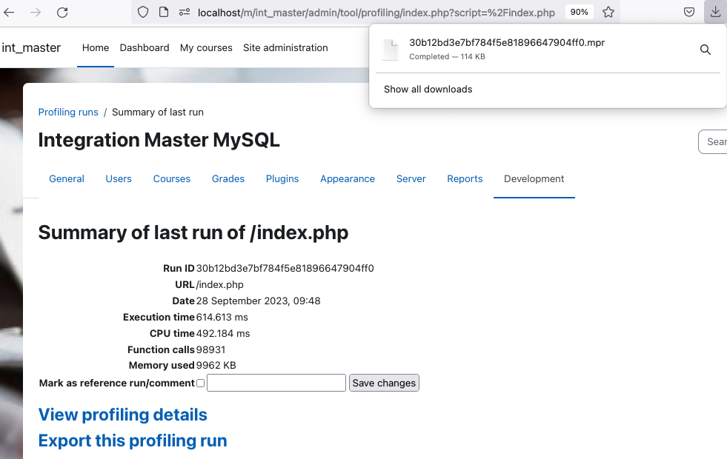Click the Run ID value 30b12bd3e7bf784f5e81896647904ff0
The image size is (727, 459).
point(285,268)
